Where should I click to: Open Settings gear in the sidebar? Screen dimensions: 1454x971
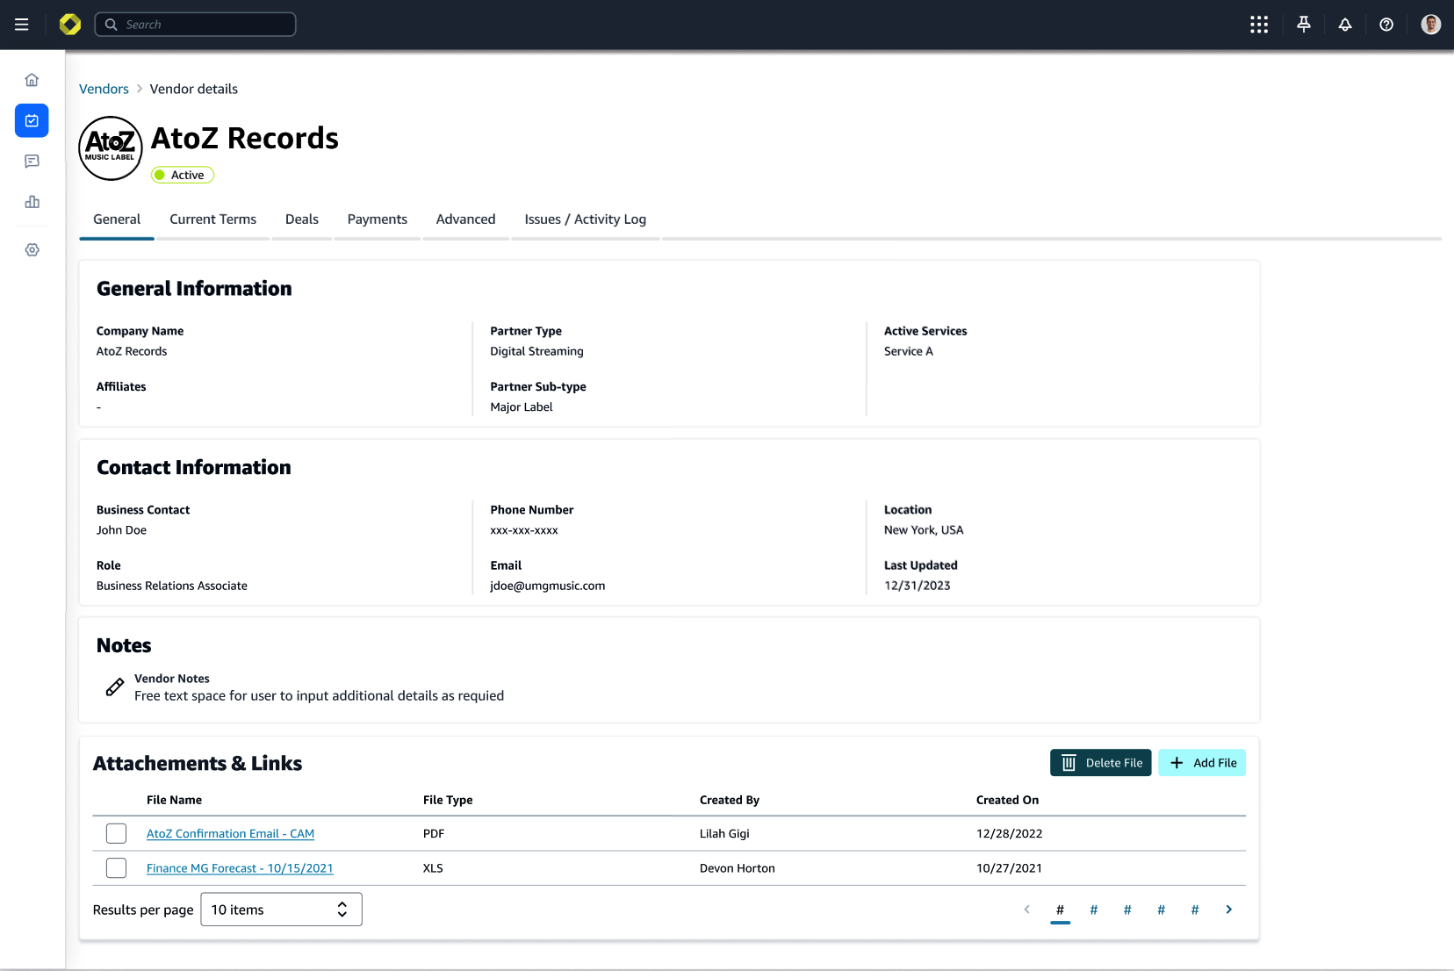coord(32,249)
